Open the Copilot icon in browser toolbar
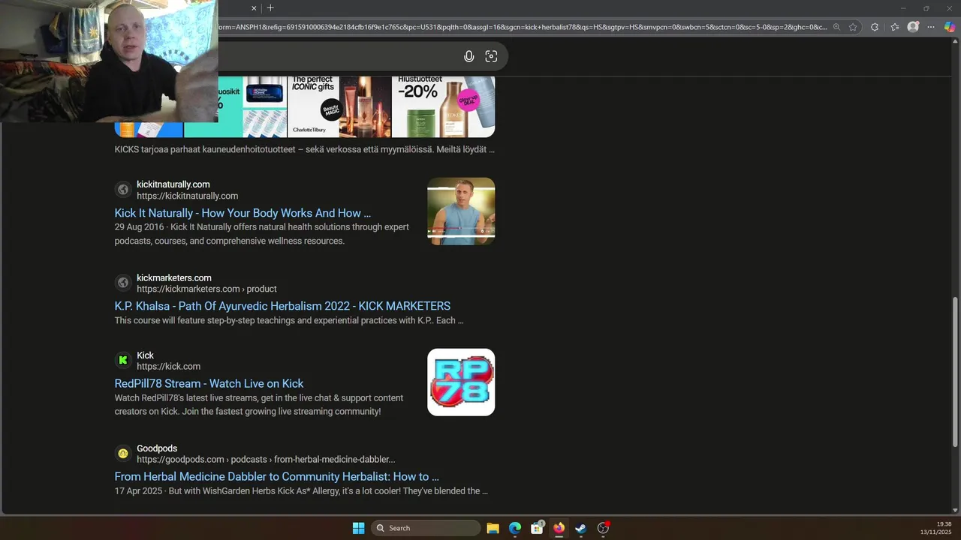Screen dimensions: 961x540 click(x=950, y=27)
